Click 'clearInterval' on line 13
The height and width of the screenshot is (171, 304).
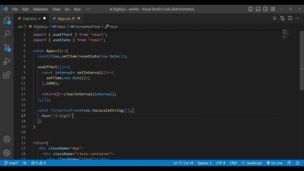tap(78, 94)
